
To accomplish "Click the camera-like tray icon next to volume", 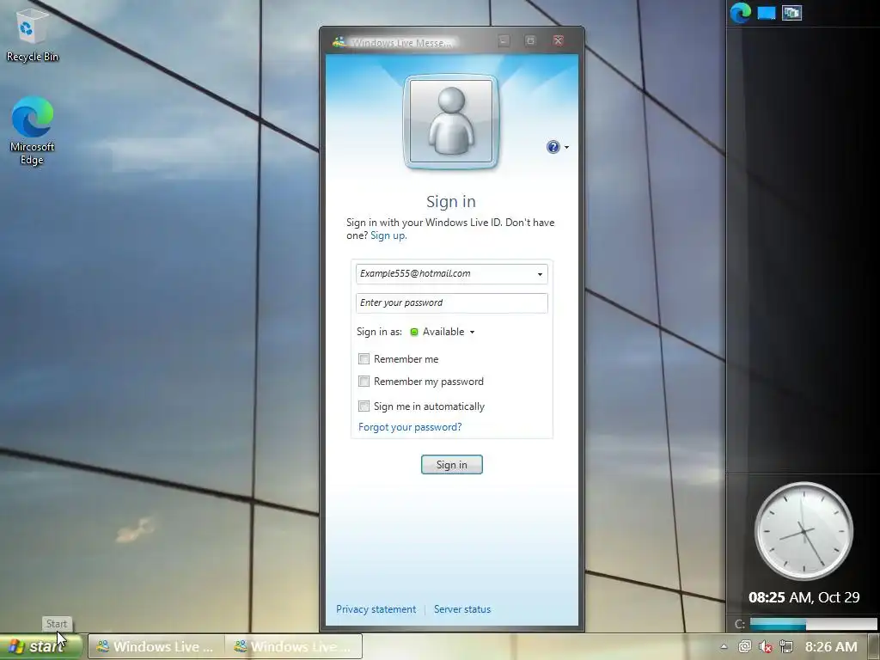I will point(745,646).
